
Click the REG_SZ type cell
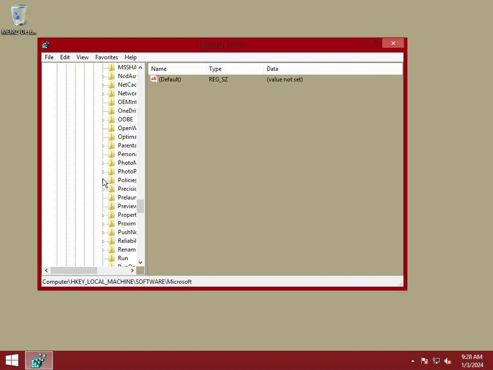[x=218, y=79]
